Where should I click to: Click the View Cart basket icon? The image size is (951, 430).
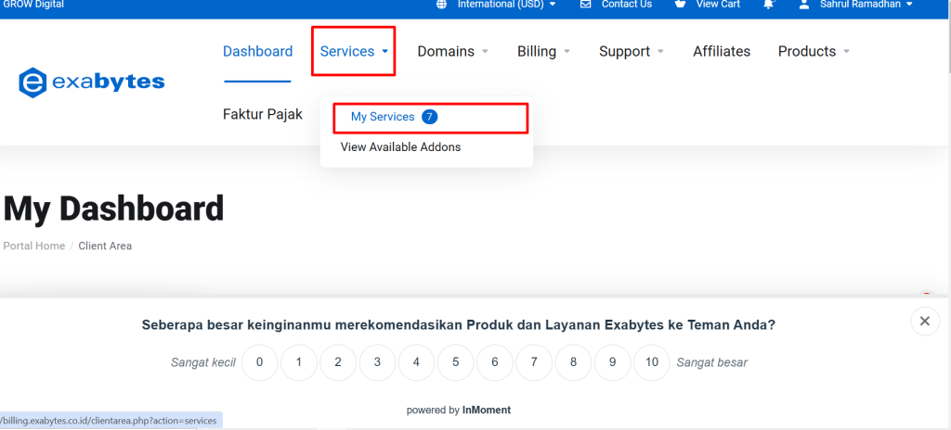point(681,5)
